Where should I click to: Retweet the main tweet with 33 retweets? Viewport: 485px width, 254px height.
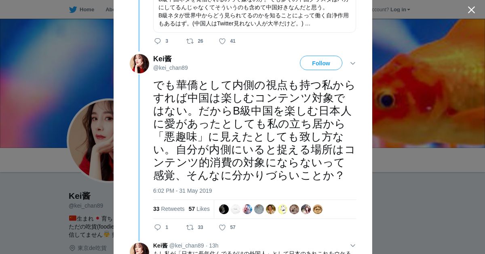(190, 227)
